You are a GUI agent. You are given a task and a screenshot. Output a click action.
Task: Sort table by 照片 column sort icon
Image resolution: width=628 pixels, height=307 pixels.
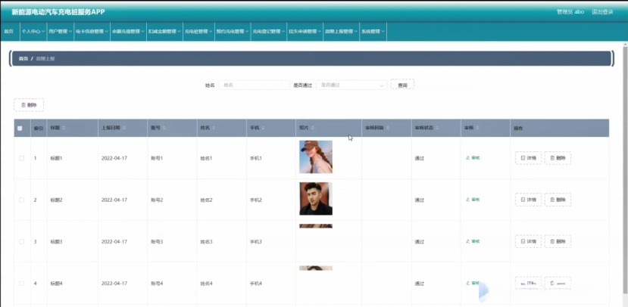point(312,129)
